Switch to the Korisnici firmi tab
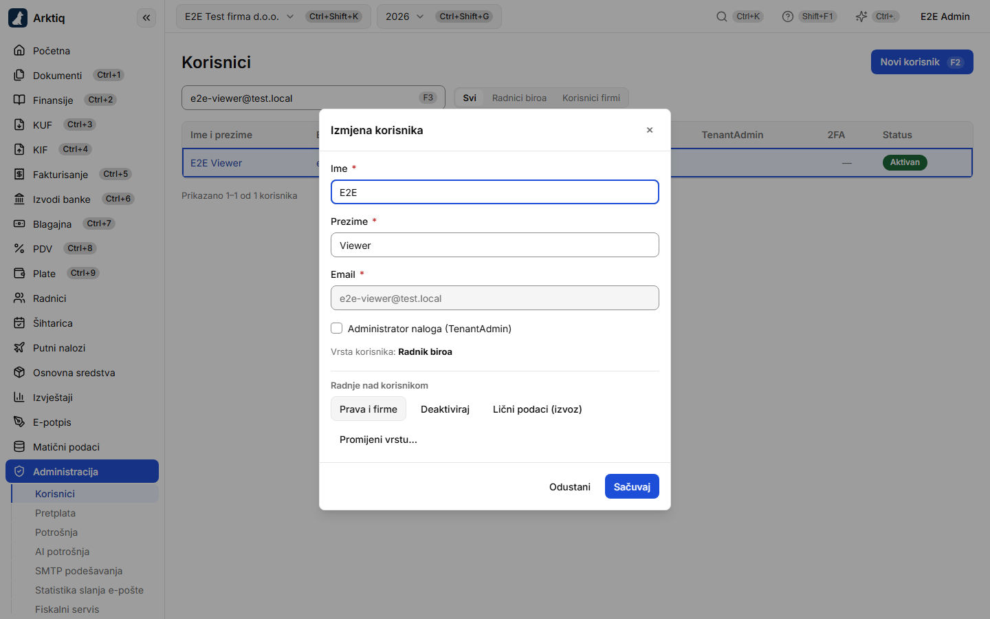Screen dimensions: 990x619 [591, 98]
